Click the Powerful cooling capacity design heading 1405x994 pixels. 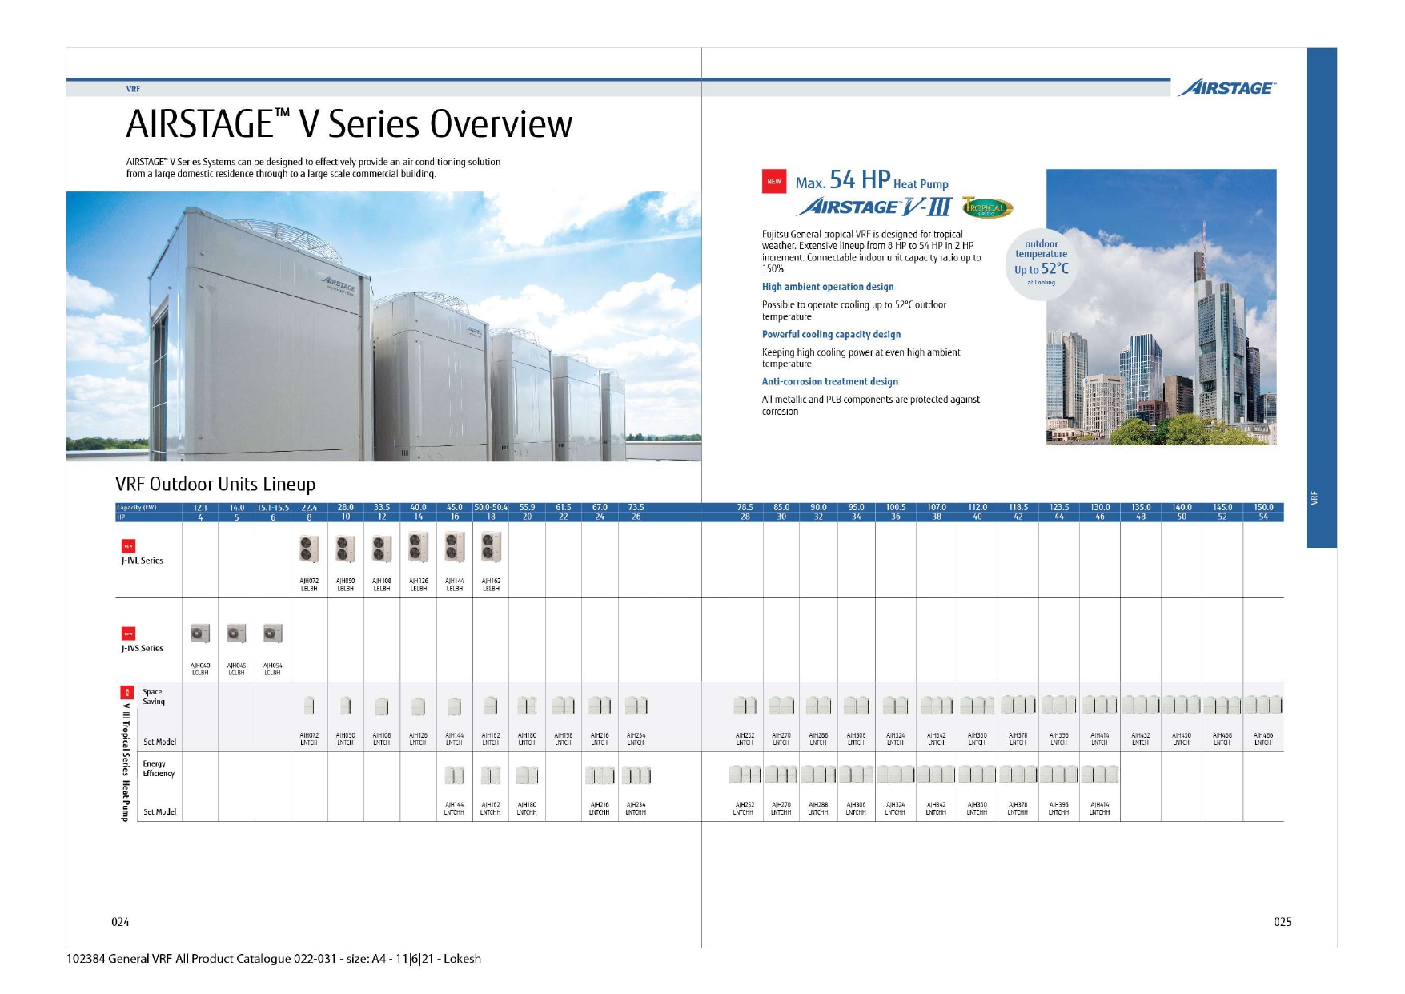(831, 334)
